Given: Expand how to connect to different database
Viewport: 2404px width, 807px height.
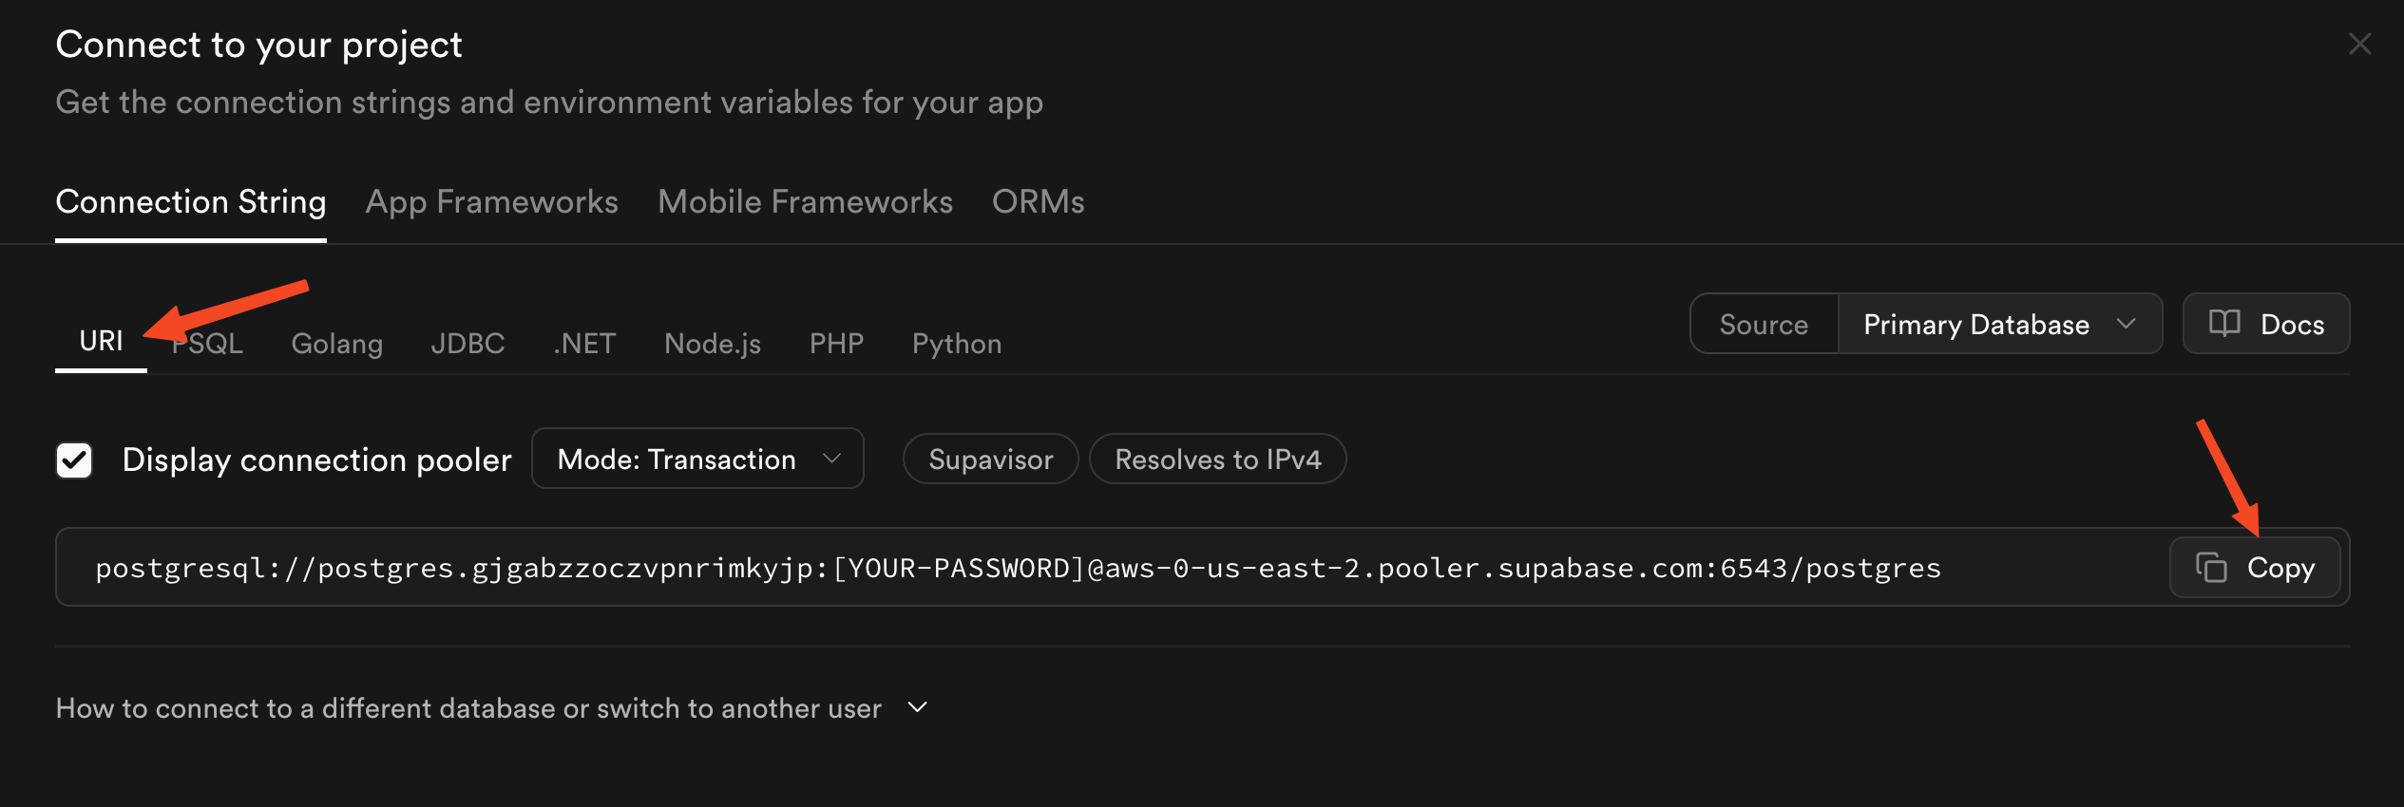Looking at the screenshot, I should pos(490,708).
